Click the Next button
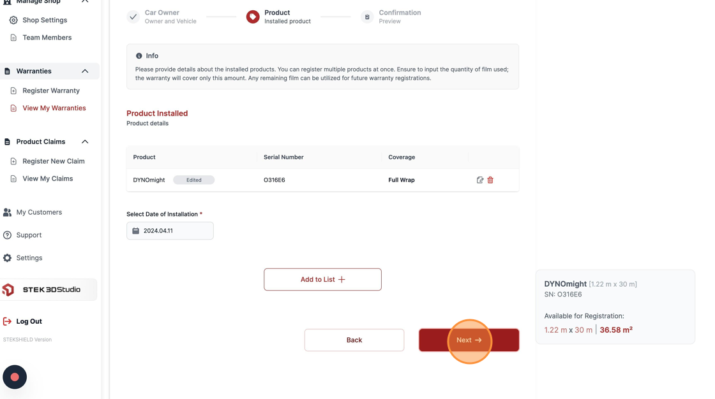The width and height of the screenshot is (715, 399). [x=469, y=340]
